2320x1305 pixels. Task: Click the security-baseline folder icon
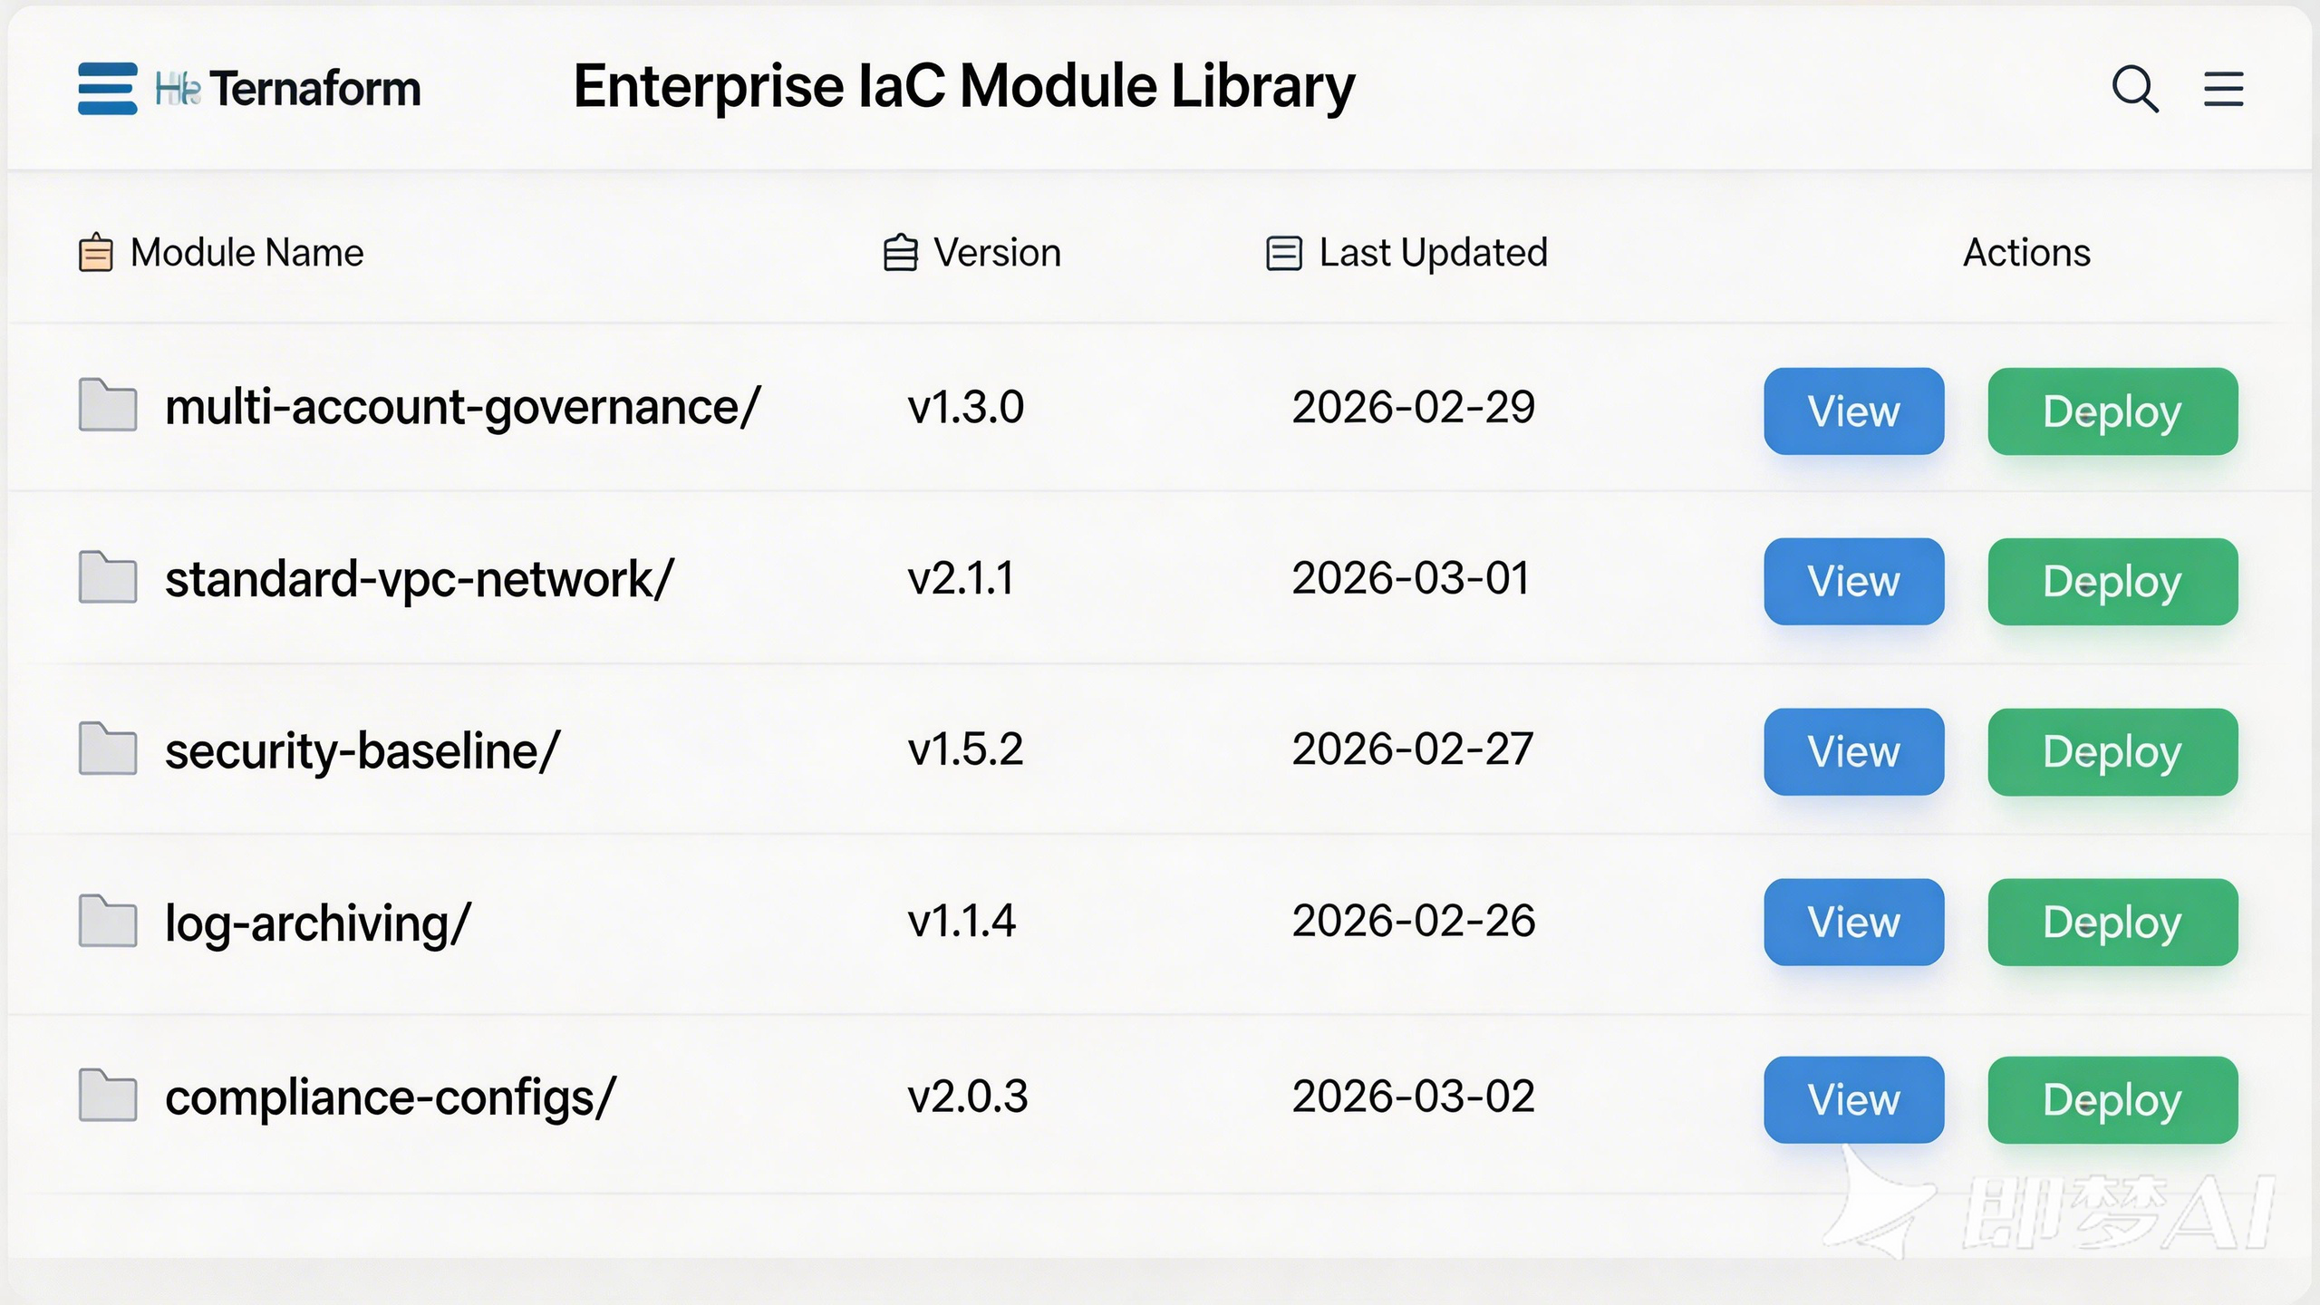[108, 749]
